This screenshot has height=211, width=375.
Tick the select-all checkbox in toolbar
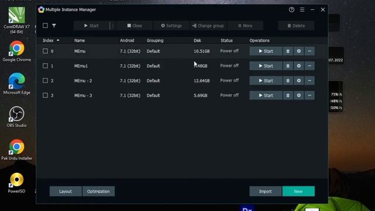click(x=45, y=26)
